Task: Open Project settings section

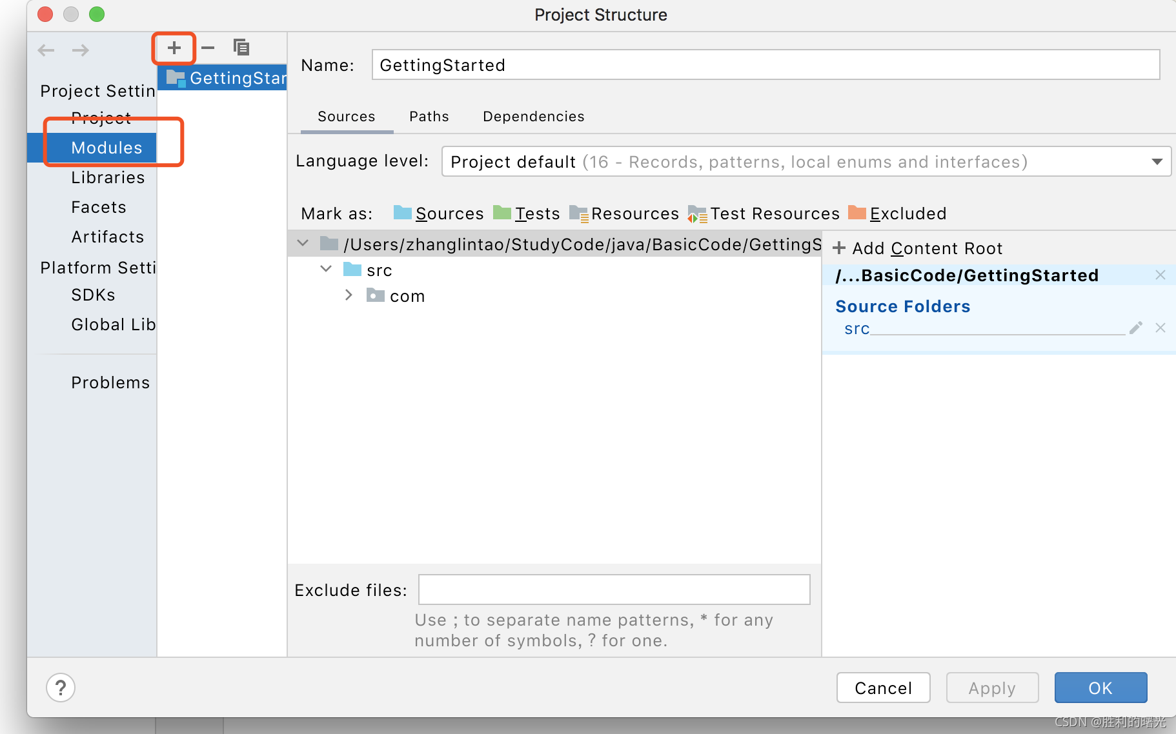Action: [x=101, y=118]
